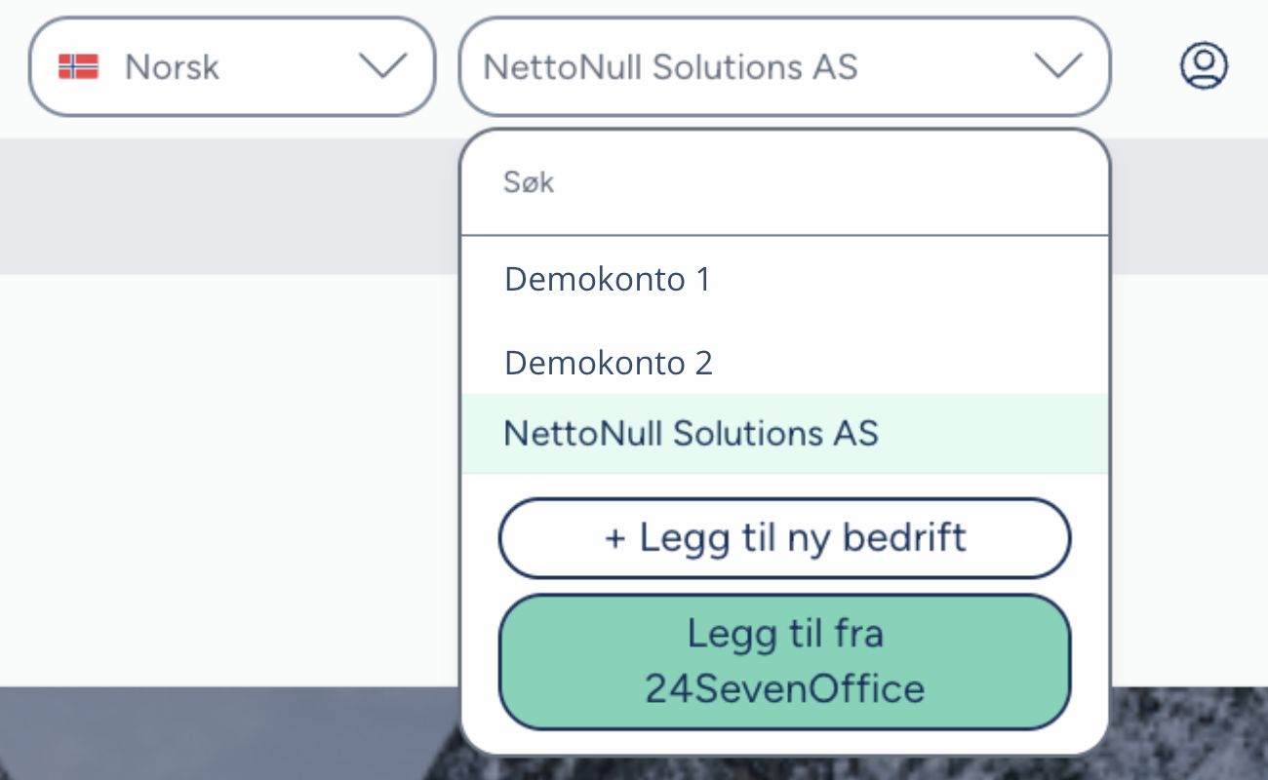Expand the language selector chevron arrow
The height and width of the screenshot is (780, 1268).
pyautogui.click(x=382, y=66)
